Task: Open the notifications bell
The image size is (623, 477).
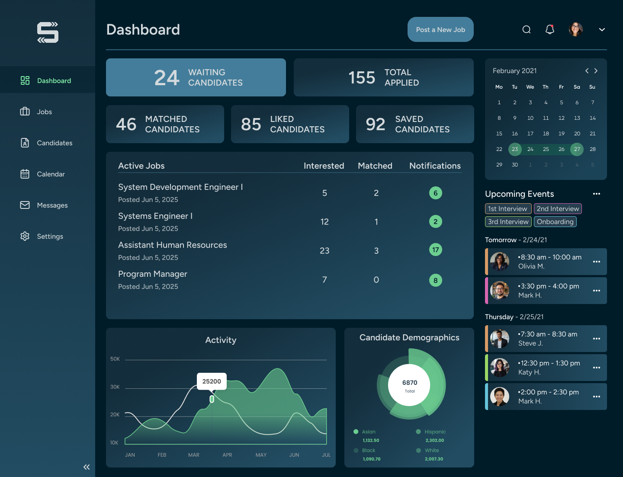Action: [x=550, y=29]
